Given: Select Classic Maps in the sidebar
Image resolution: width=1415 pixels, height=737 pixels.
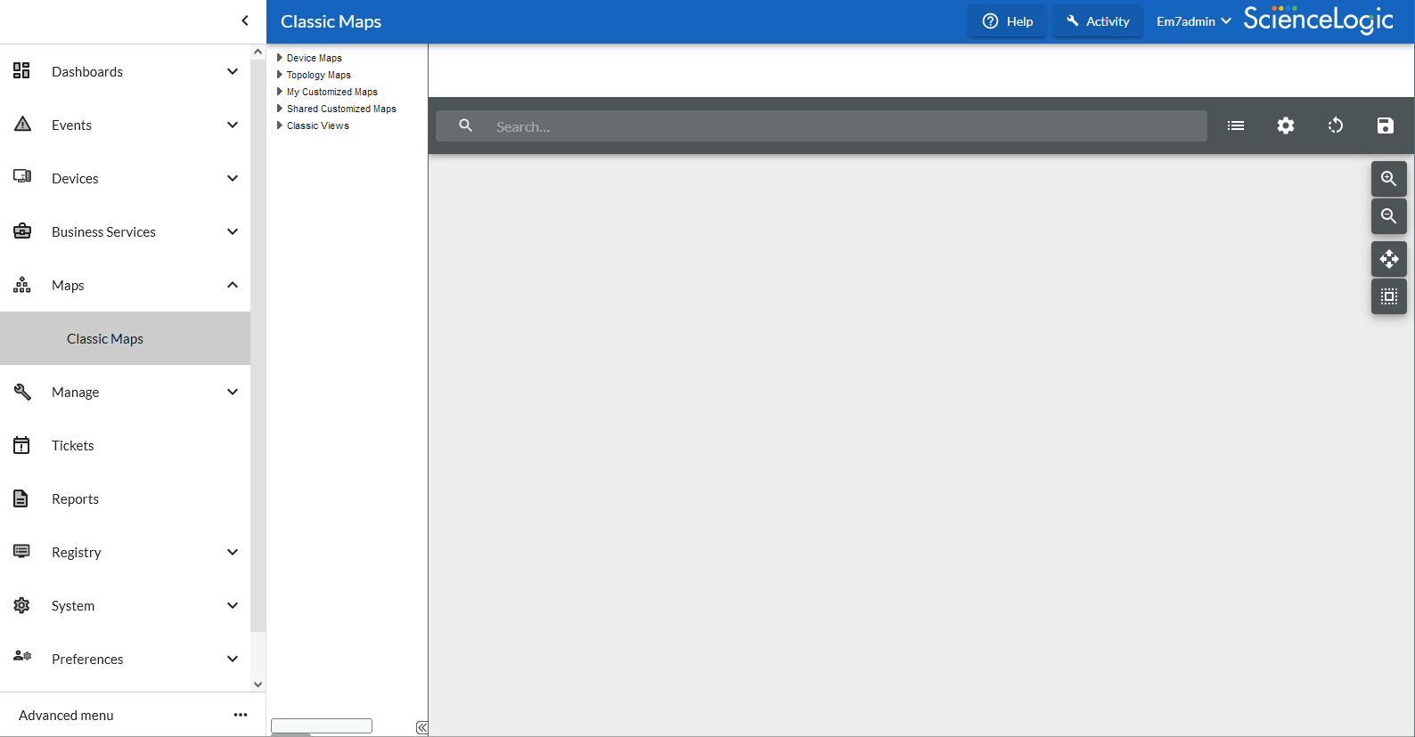Looking at the screenshot, I should (x=105, y=338).
